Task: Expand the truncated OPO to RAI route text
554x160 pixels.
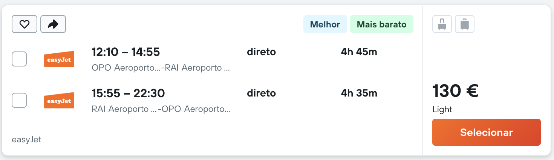Action: point(161,68)
